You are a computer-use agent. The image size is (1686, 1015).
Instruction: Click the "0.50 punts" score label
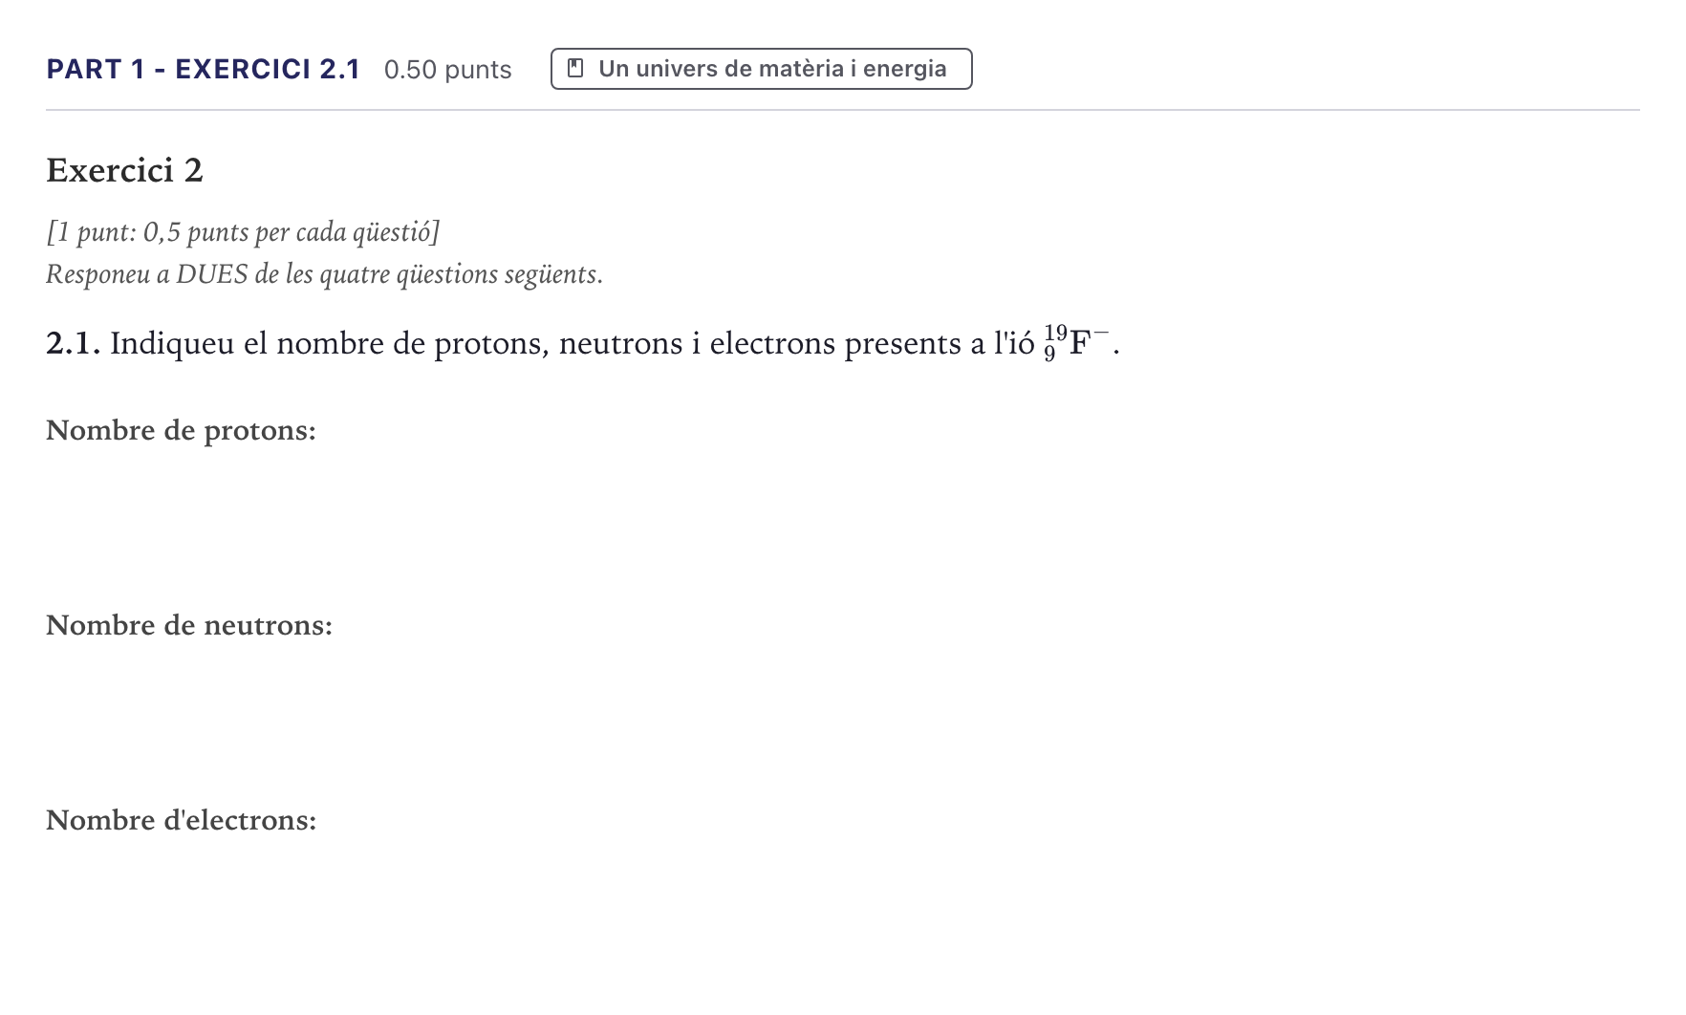pyautogui.click(x=447, y=70)
